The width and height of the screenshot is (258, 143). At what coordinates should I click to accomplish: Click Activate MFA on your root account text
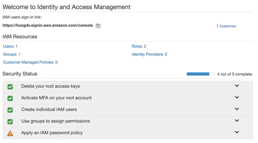tap(56, 98)
